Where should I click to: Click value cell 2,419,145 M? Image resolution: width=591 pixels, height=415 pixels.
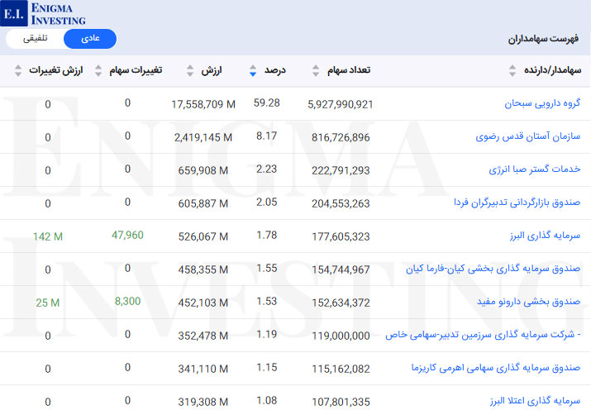(x=203, y=137)
